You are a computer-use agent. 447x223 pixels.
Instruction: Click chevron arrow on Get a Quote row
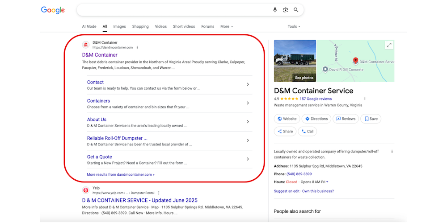click(x=248, y=159)
